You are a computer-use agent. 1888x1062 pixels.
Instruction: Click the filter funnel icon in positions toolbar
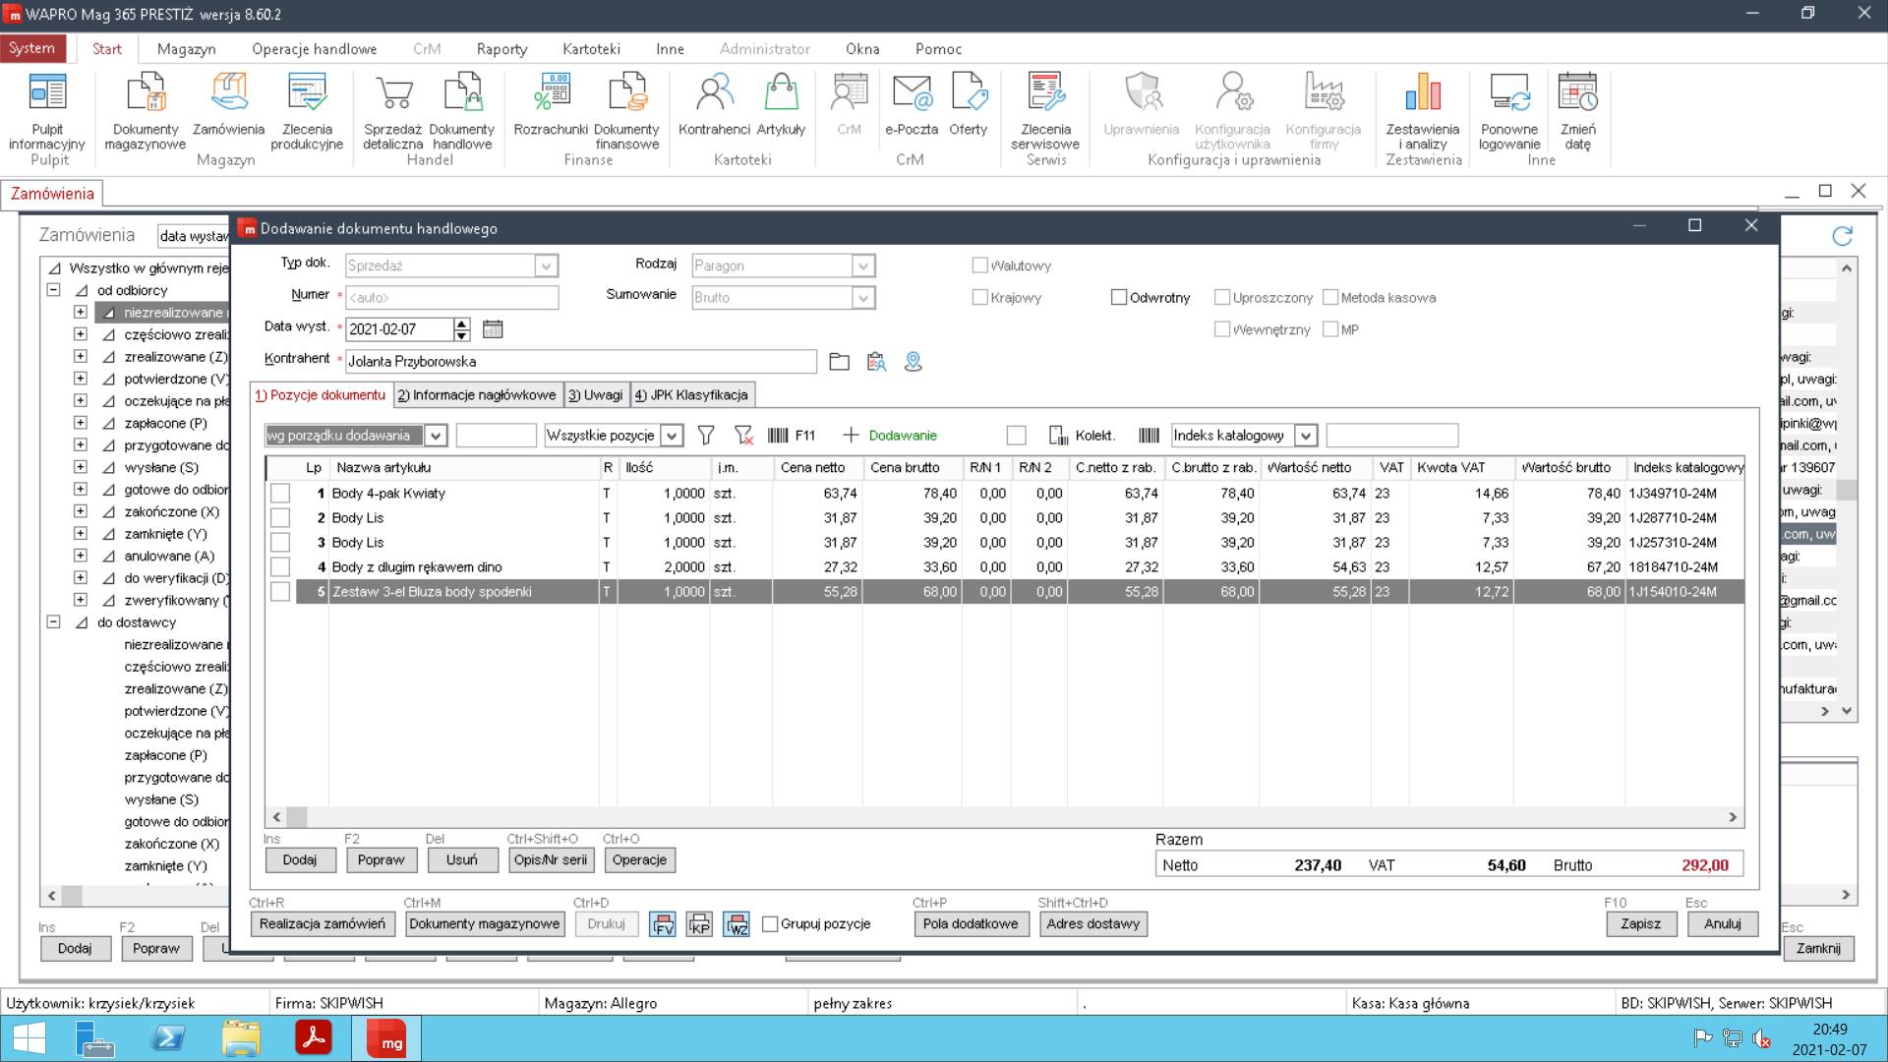[x=705, y=436]
